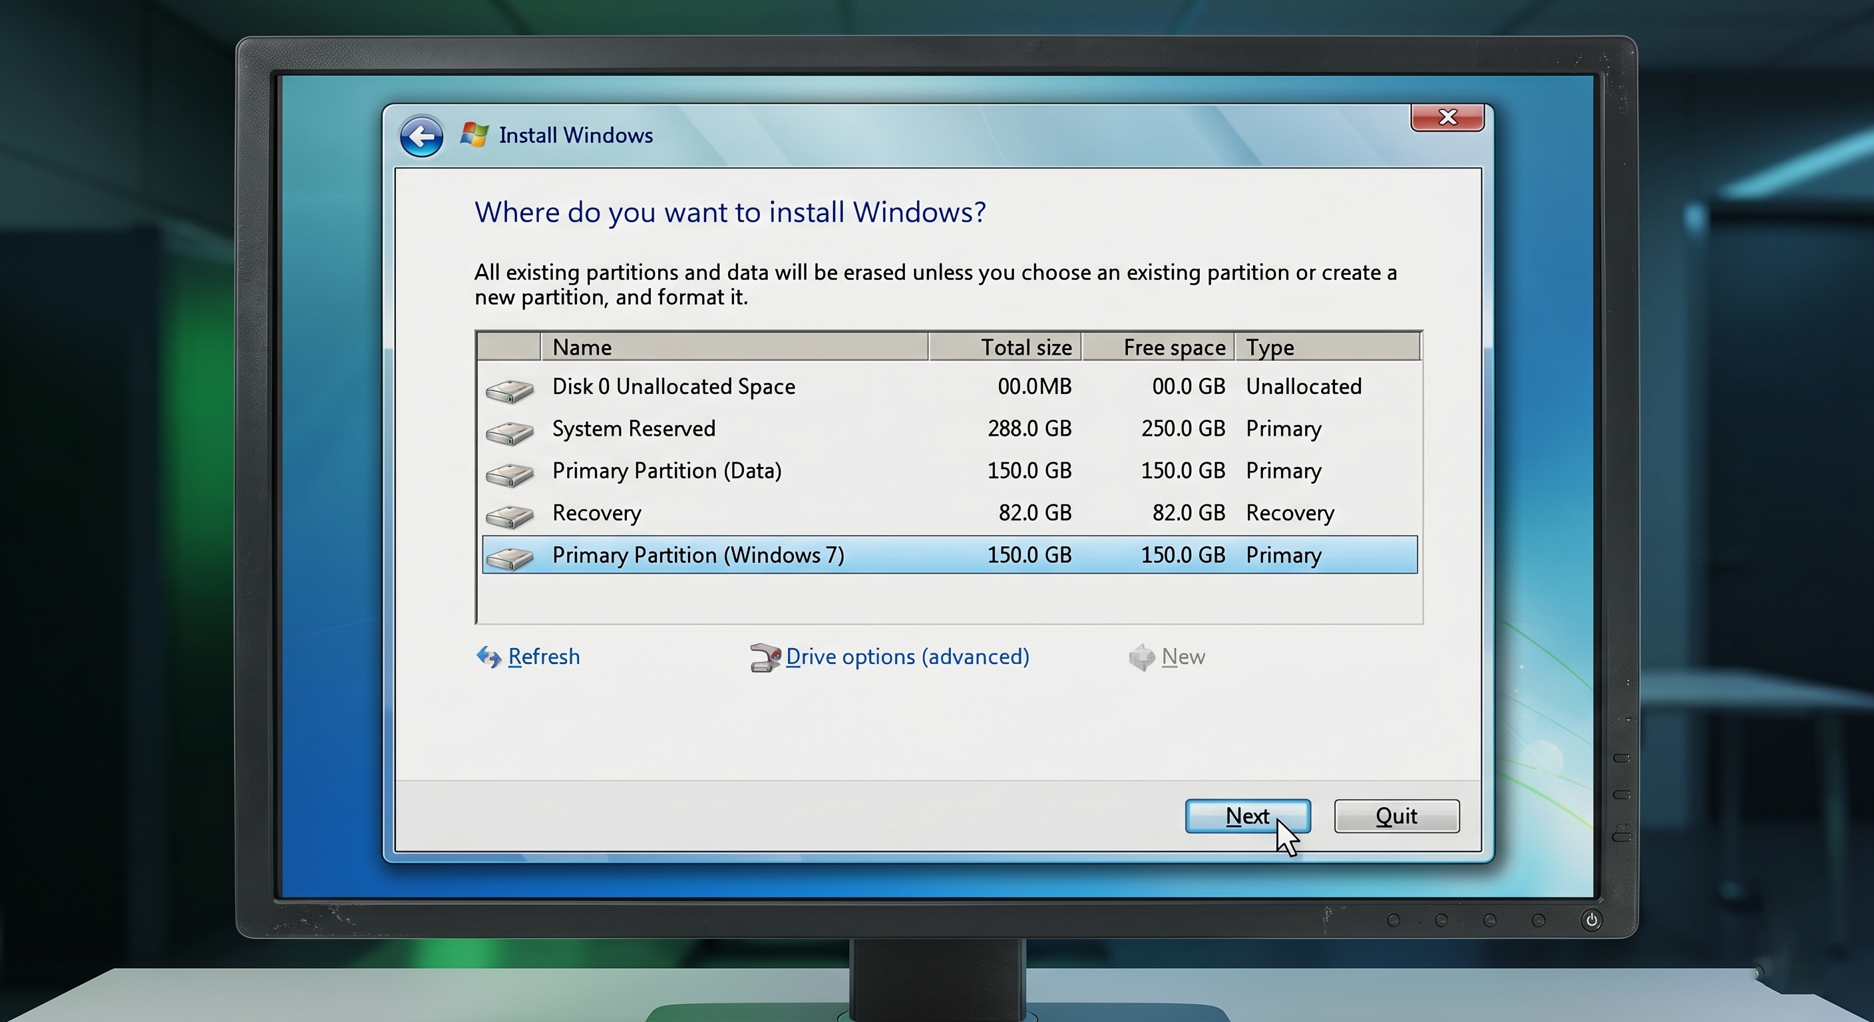
Task: Sort list by the Name column header
Action: pyautogui.click(x=734, y=347)
